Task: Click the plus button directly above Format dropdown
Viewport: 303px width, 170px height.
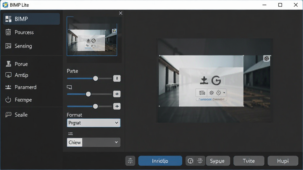Action: tap(117, 106)
